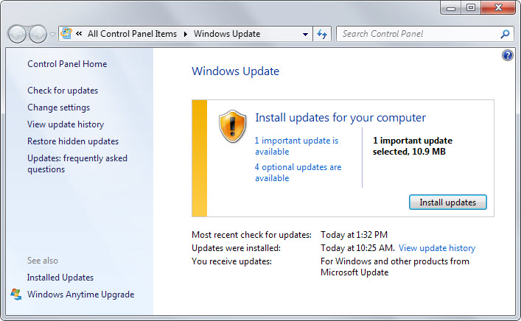Click the 'Today at 1:32 PM' value
This screenshot has height=321, width=521.
[x=354, y=235]
